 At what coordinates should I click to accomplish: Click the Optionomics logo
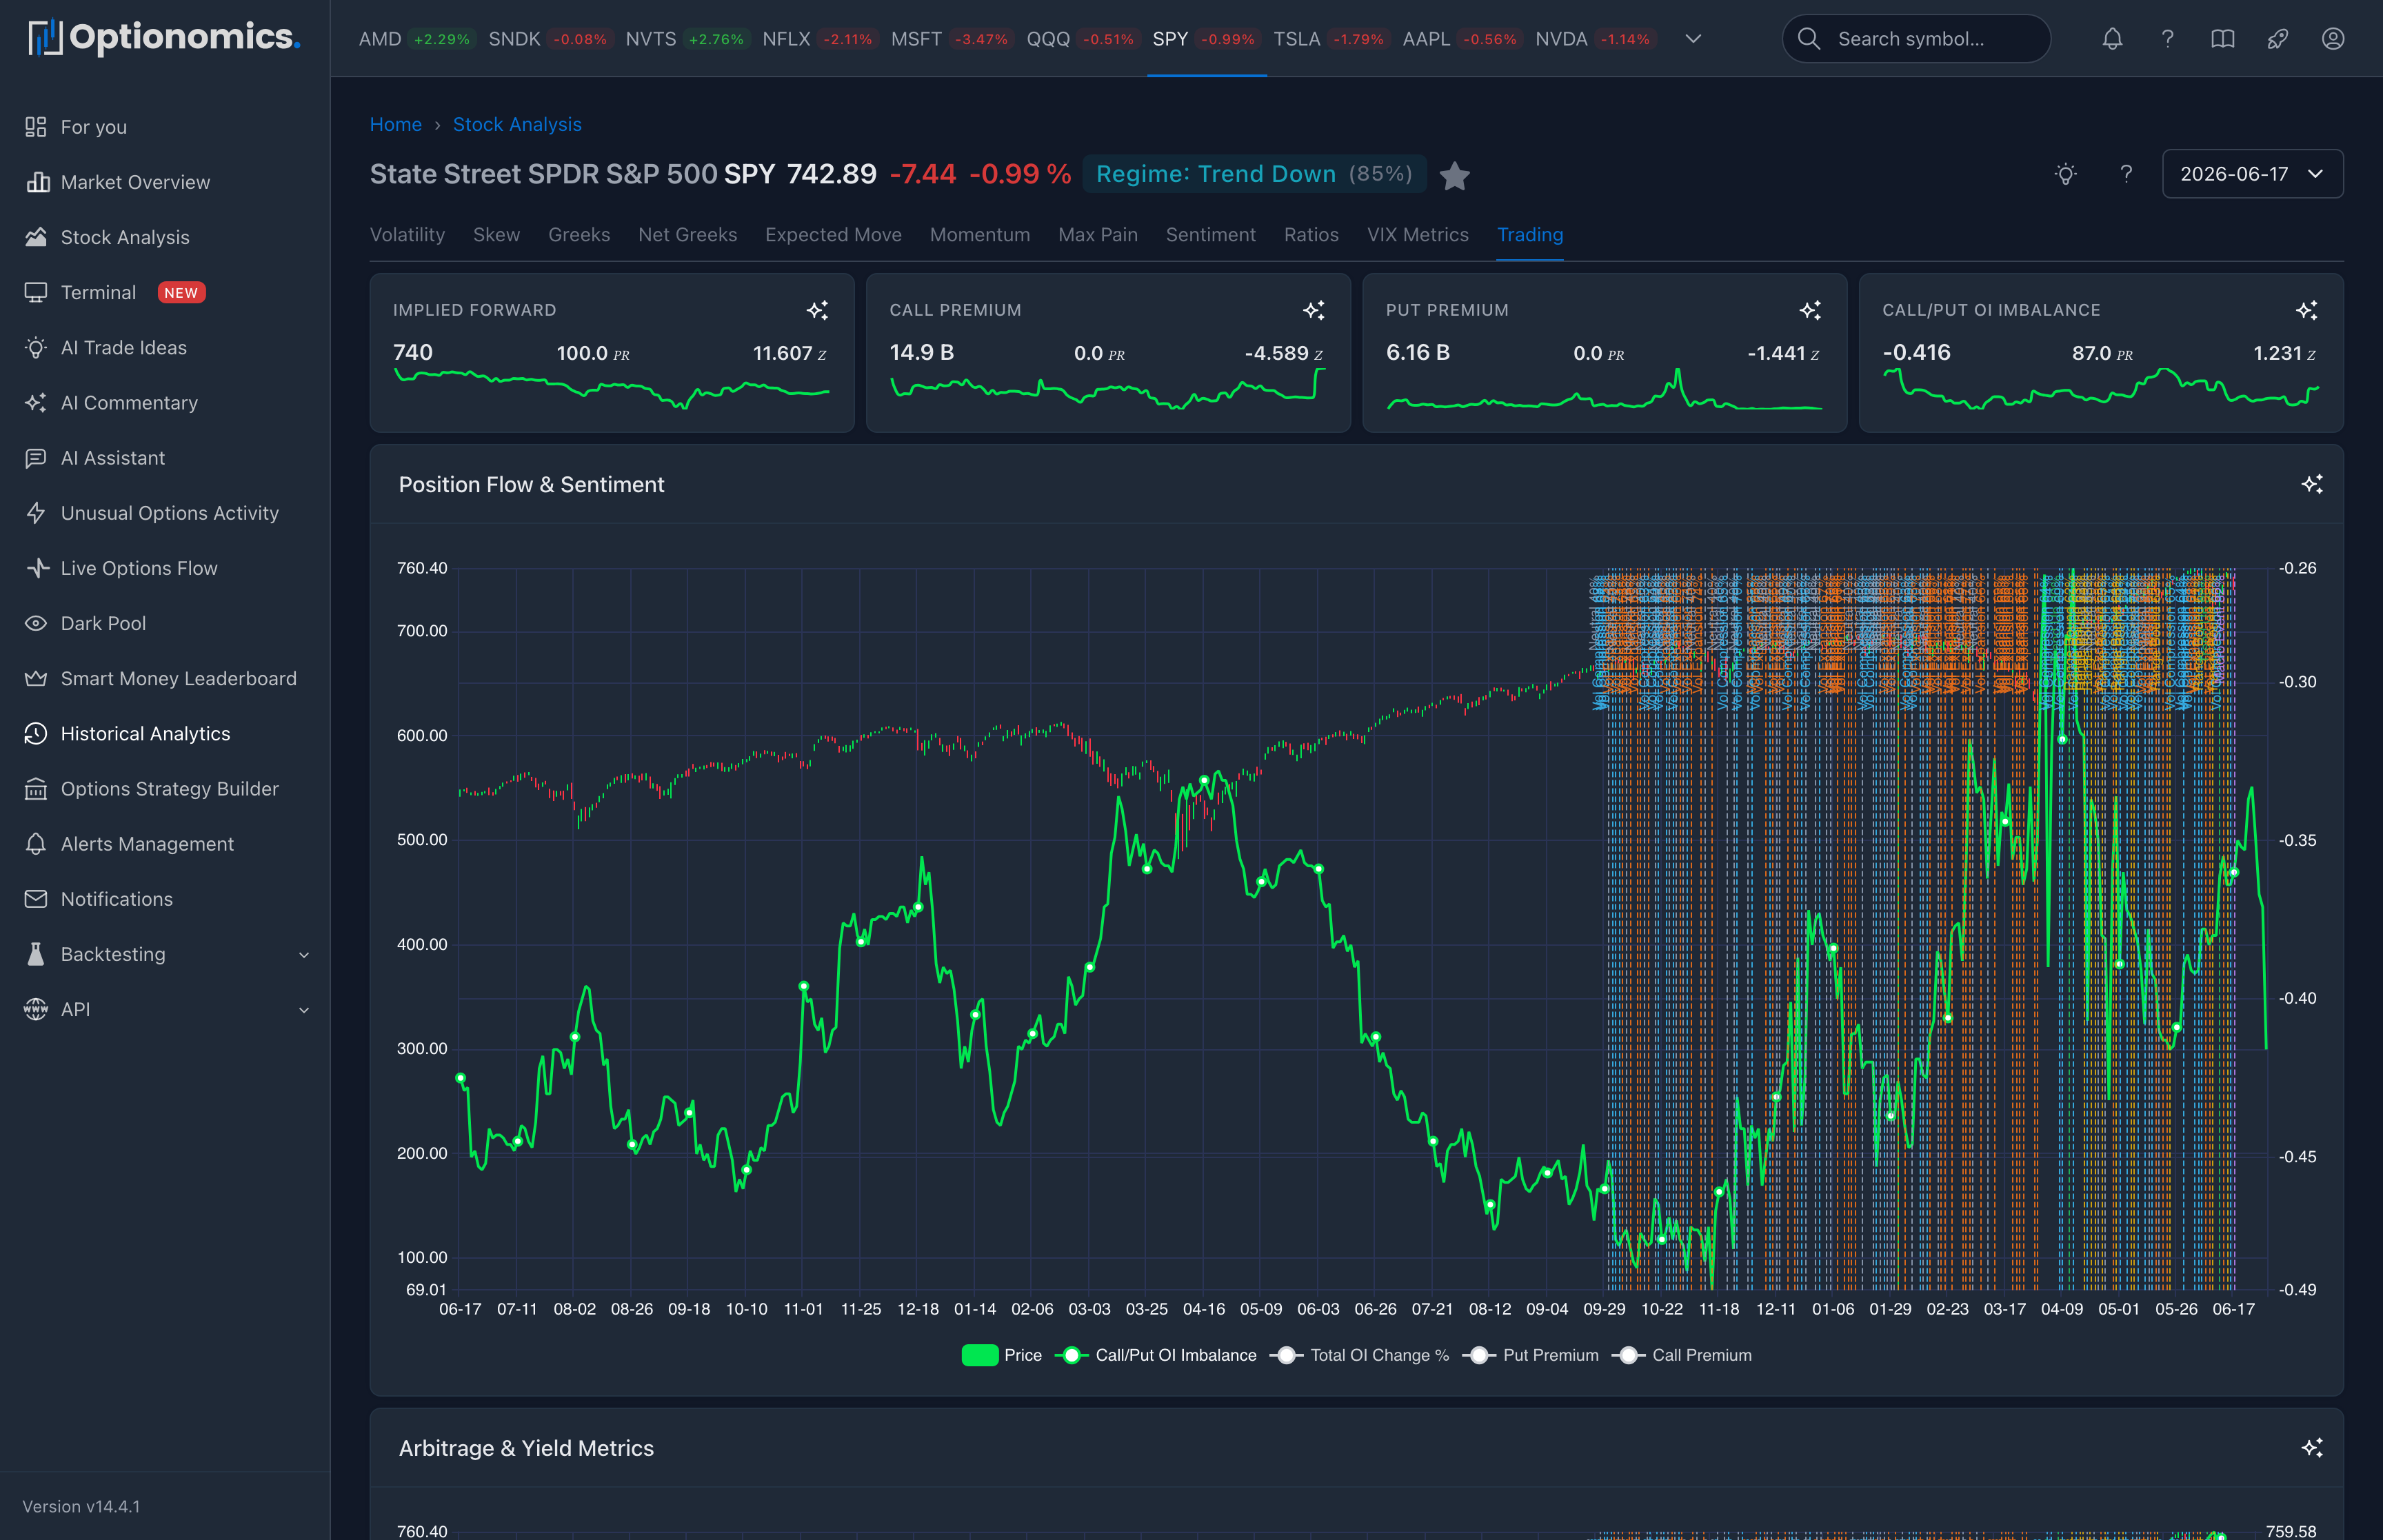[x=164, y=38]
